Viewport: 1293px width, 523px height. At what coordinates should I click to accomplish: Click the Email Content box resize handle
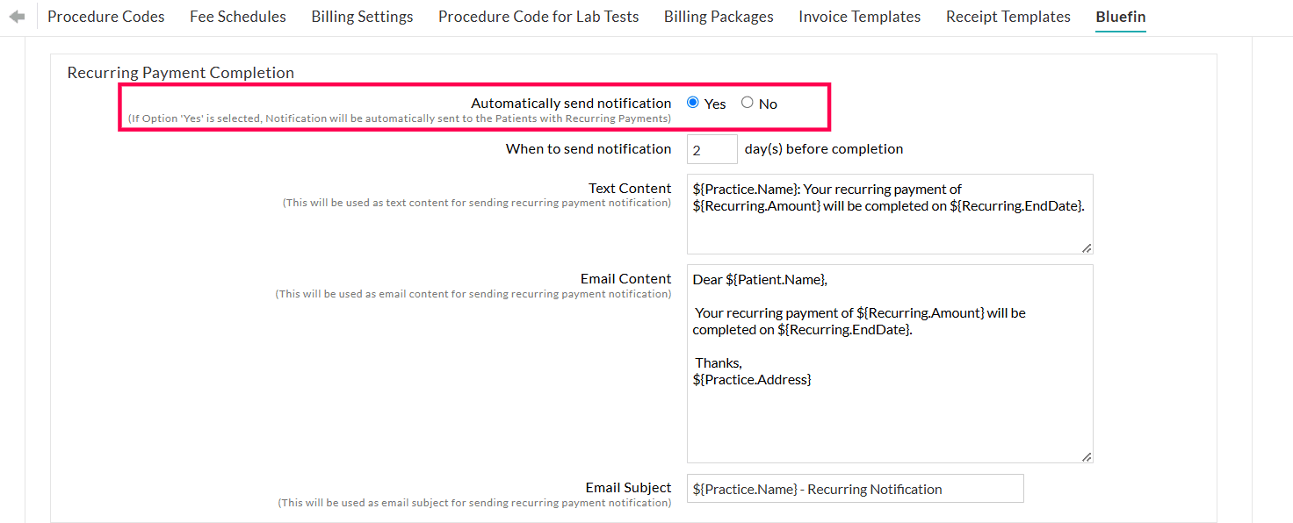(x=1087, y=456)
